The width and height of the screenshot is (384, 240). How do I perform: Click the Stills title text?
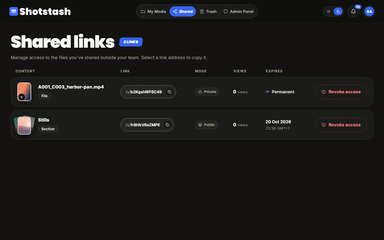43,120
